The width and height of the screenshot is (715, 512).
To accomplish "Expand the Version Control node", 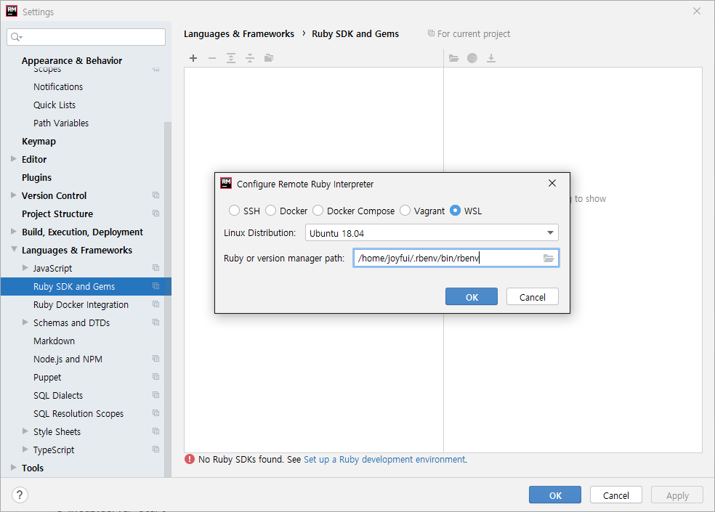I will click(14, 195).
